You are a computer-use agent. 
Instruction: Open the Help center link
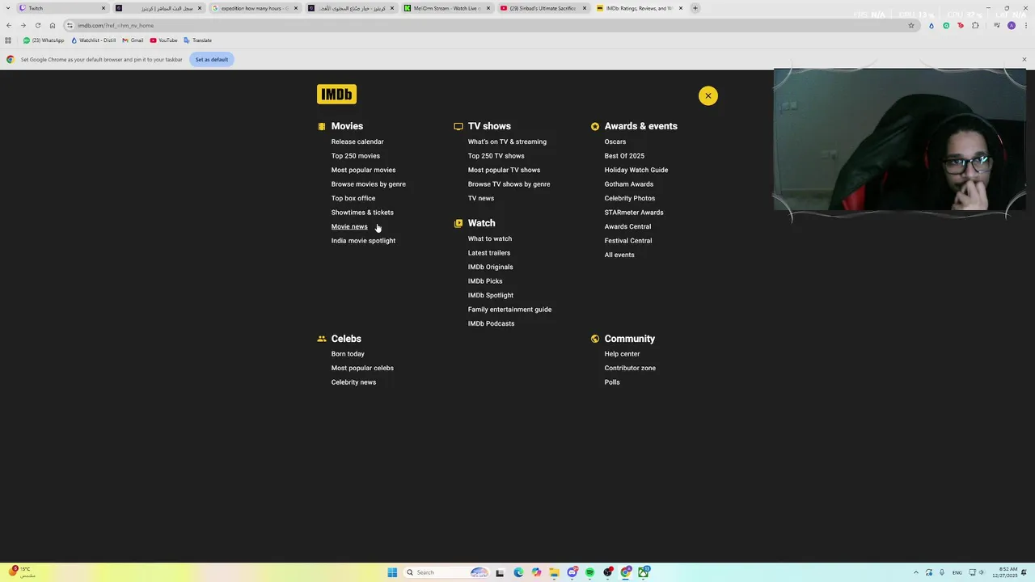pyautogui.click(x=622, y=354)
